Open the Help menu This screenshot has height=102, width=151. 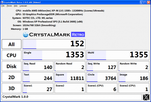coord(16,6)
